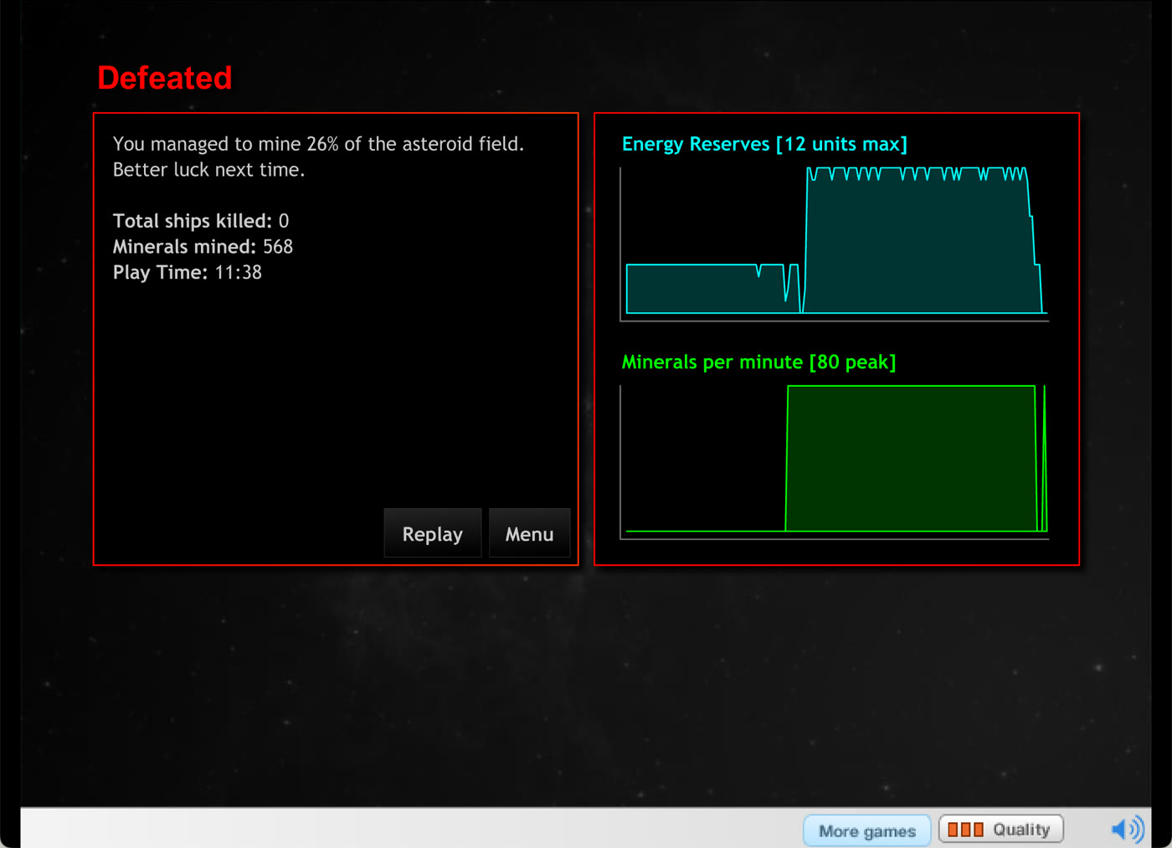Click the 'mine 26% of the asteroid field' sentence

pos(318,144)
